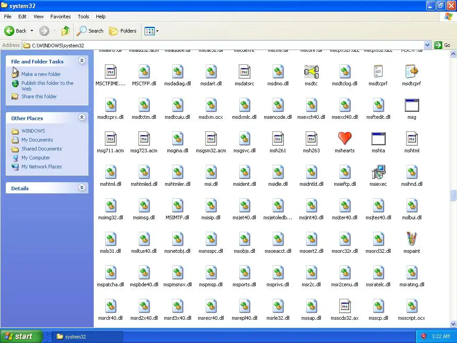Toggle the Folders pane button
Viewport: 457px width, 343px height.
(x=123, y=31)
